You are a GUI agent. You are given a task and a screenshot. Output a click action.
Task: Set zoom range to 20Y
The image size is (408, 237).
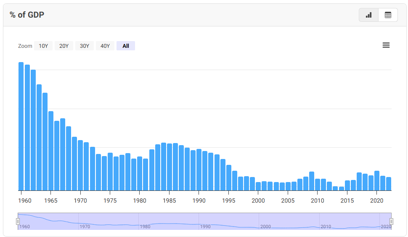coord(64,46)
